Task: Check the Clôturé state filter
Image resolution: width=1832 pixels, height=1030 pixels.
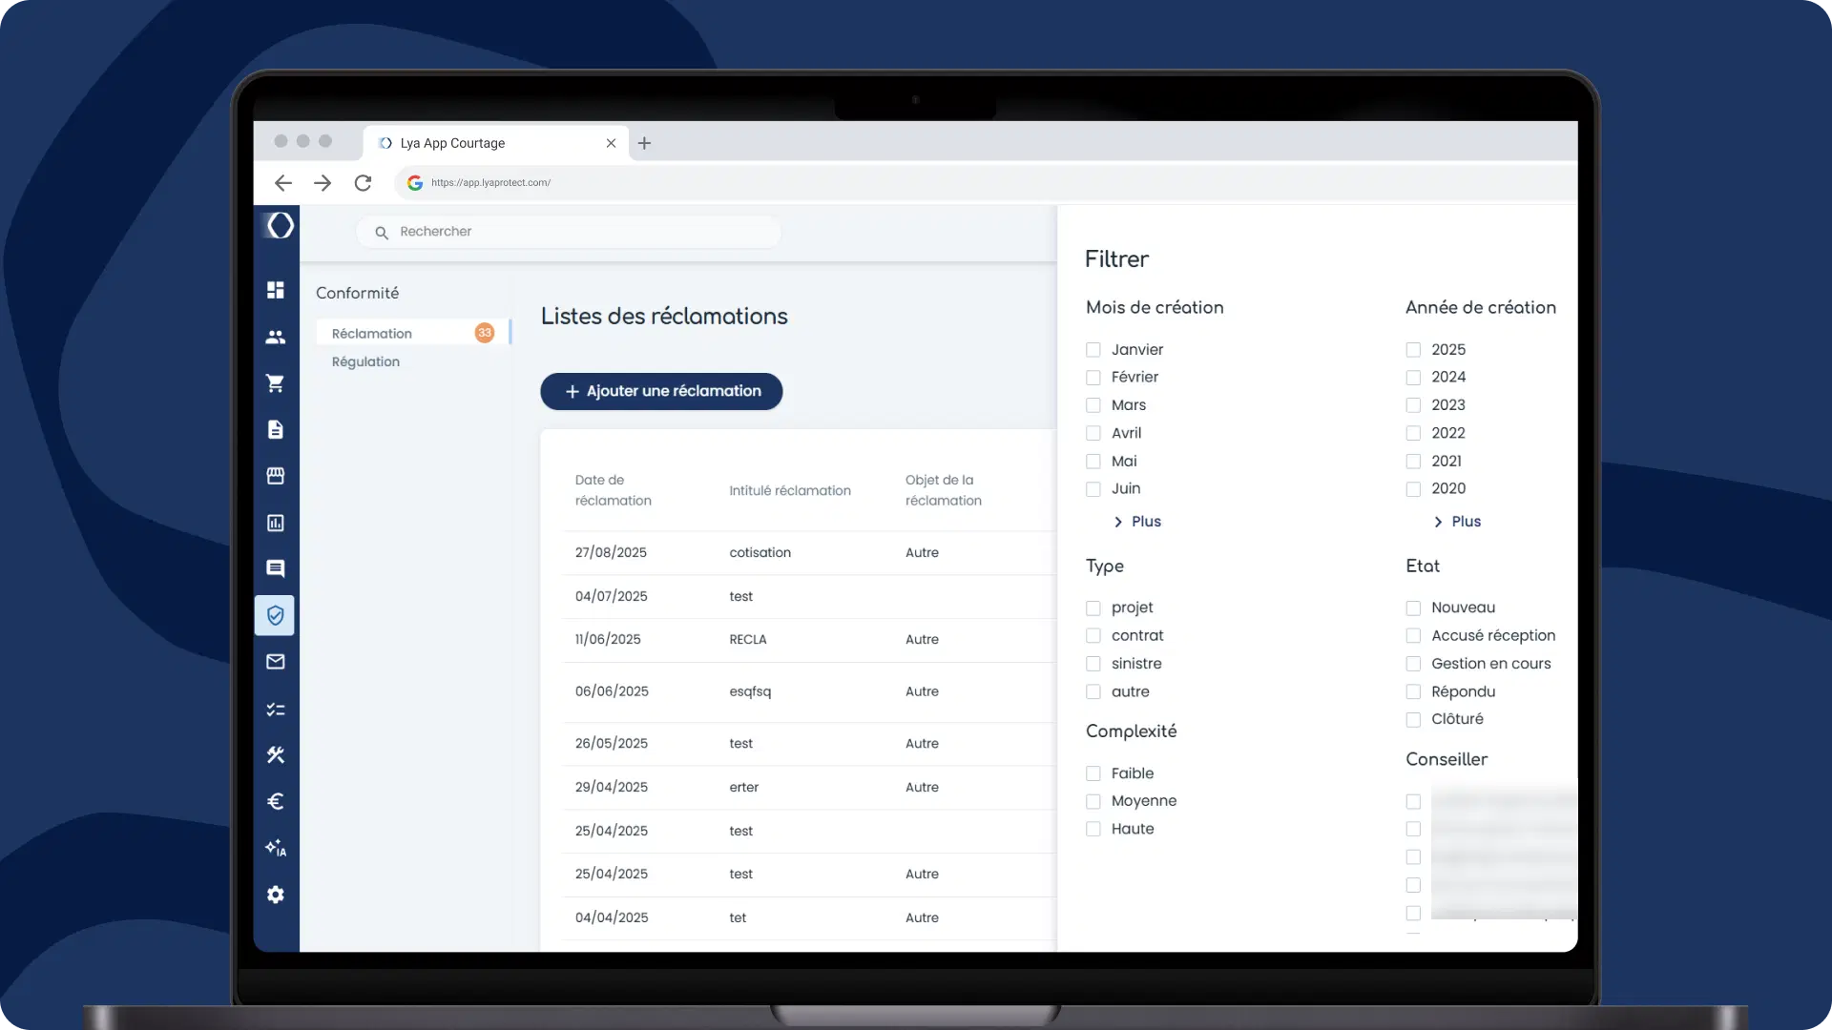Action: (x=1413, y=720)
